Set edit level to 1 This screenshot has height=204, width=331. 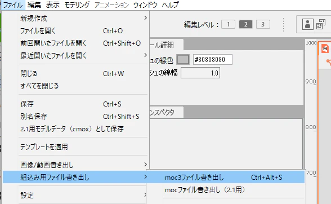[228, 24]
